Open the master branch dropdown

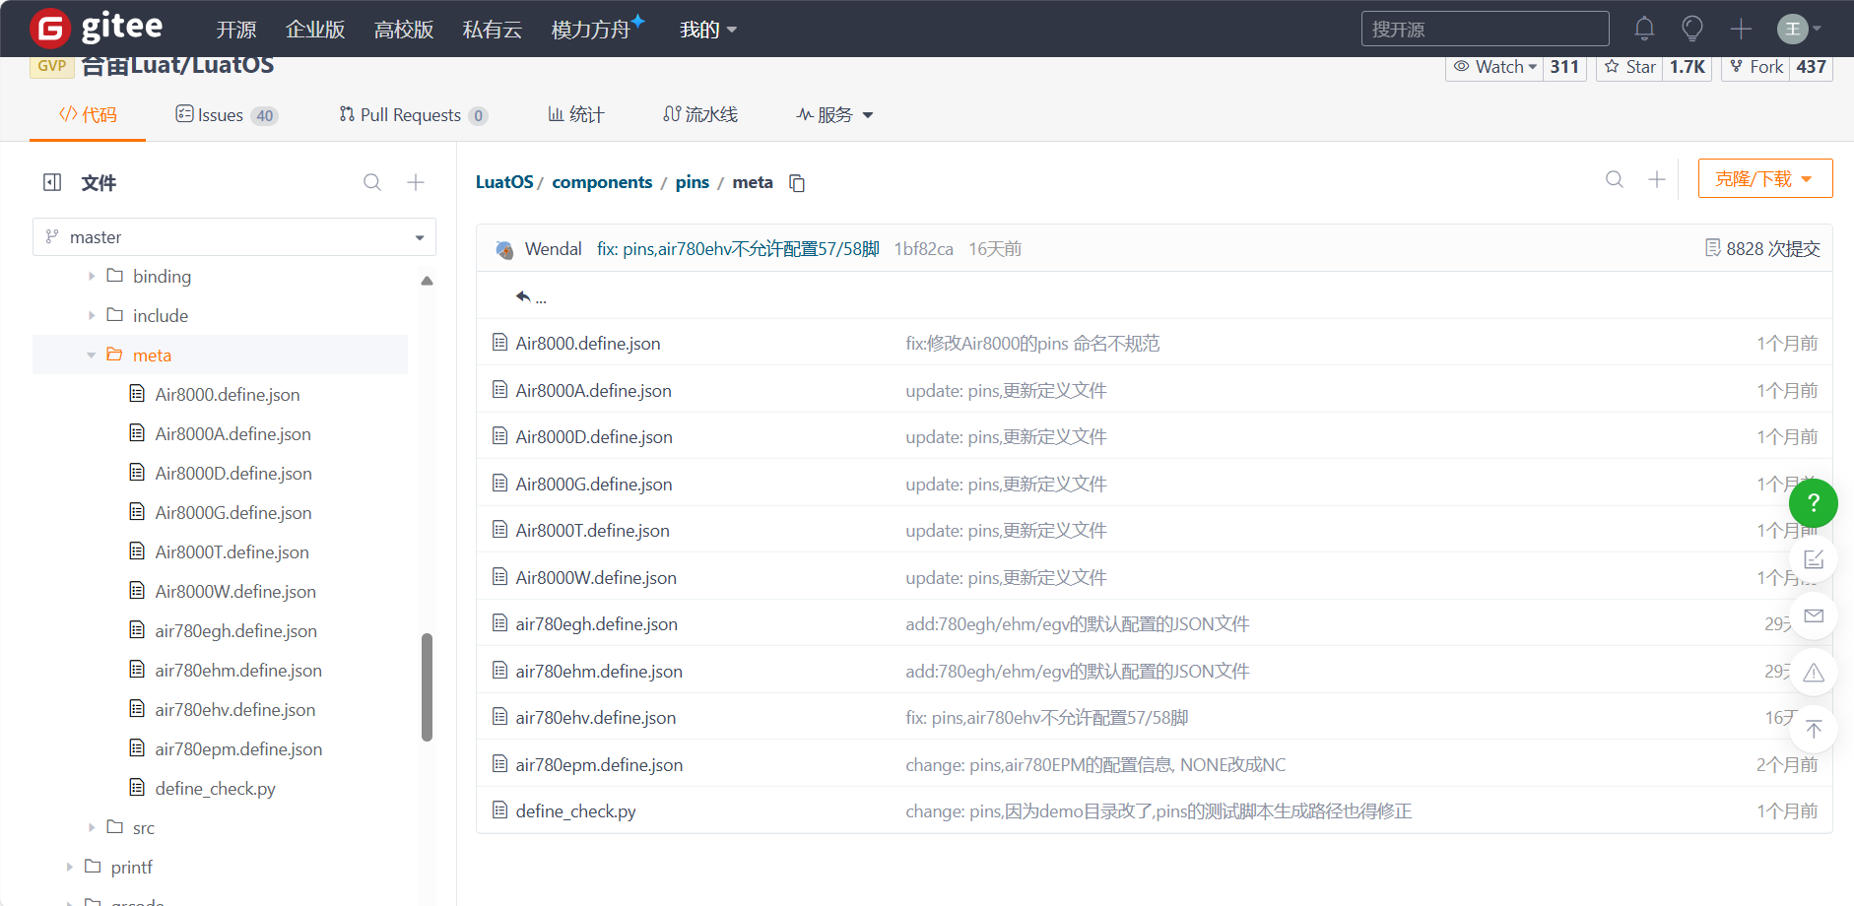click(234, 237)
